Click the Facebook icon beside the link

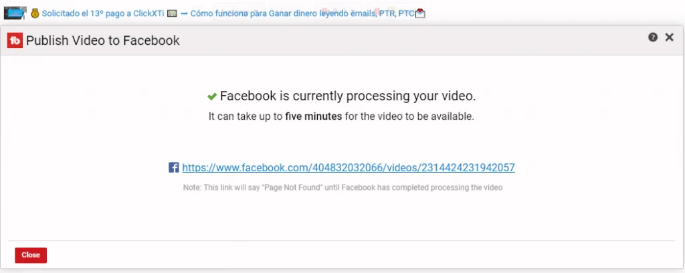pyautogui.click(x=174, y=167)
